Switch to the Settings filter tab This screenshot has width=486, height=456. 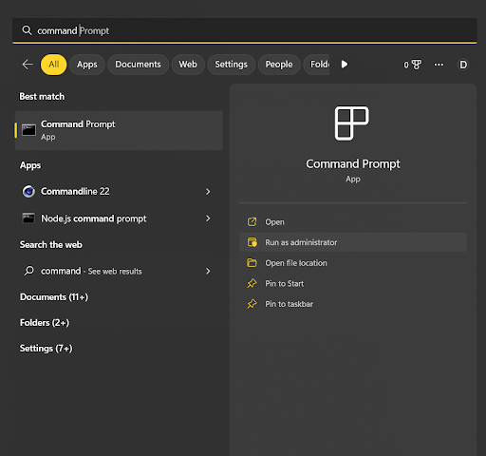pyautogui.click(x=231, y=65)
